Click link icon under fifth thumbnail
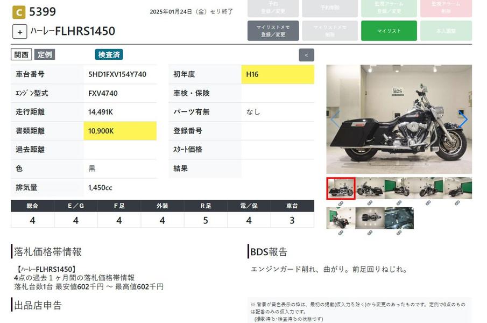The image size is (487, 323). 457,203
